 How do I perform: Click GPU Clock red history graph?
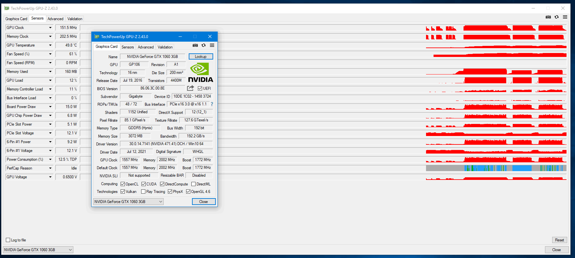click(496, 28)
